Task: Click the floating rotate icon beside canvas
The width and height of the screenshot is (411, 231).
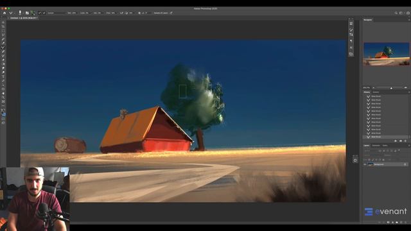Action: pos(355,160)
